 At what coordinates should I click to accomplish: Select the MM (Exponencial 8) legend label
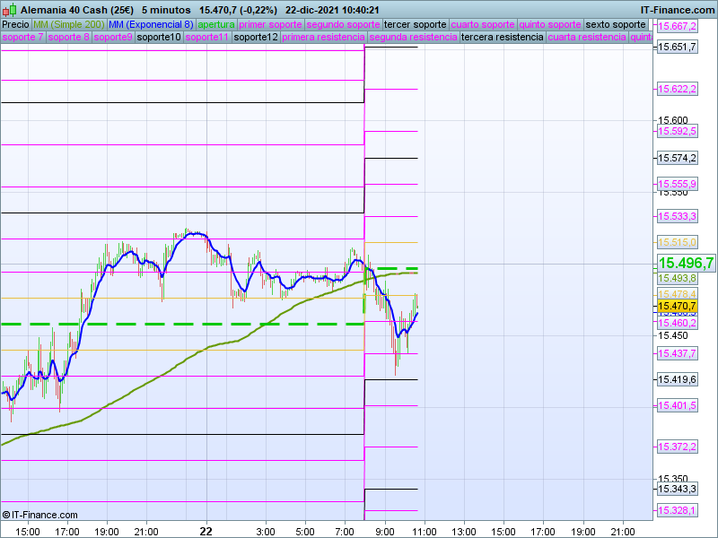(x=151, y=25)
